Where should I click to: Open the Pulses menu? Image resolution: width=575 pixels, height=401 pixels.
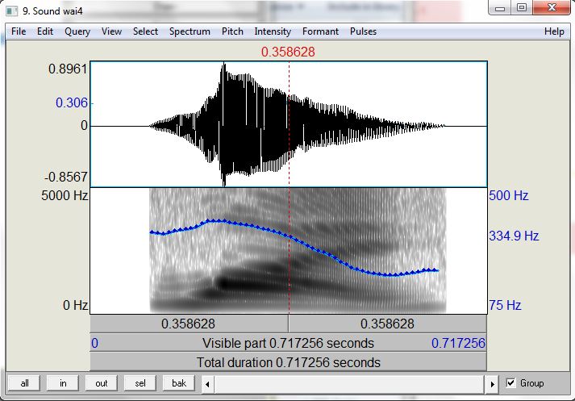tap(363, 31)
